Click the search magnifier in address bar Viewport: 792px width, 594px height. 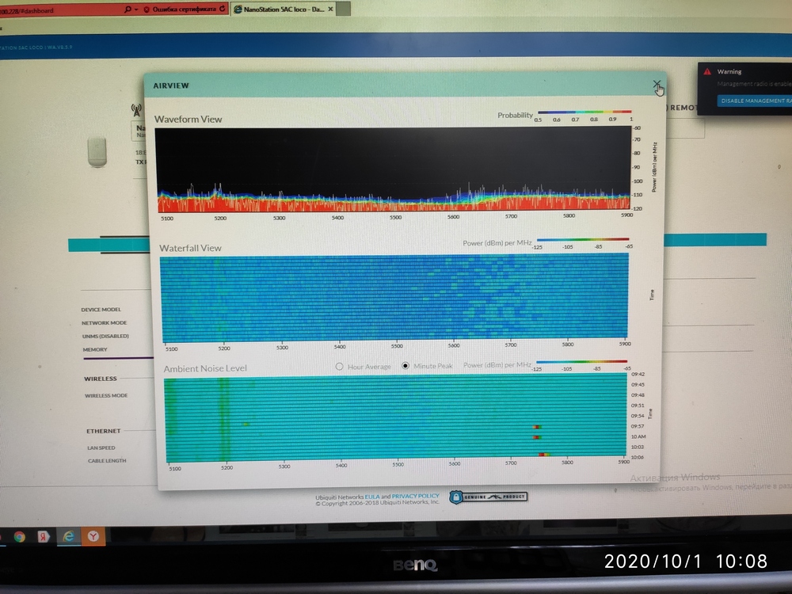point(128,9)
